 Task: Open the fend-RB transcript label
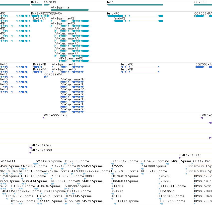tap(120, 18)
